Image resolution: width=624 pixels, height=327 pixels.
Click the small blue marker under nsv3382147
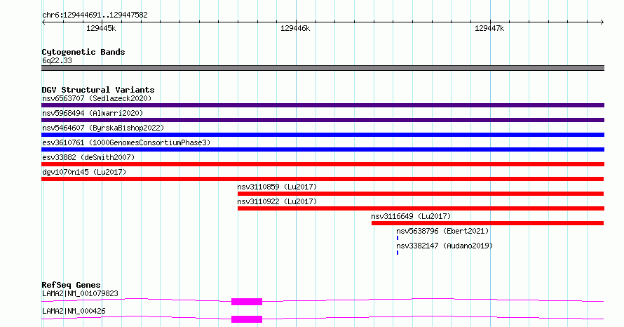tap(398, 253)
